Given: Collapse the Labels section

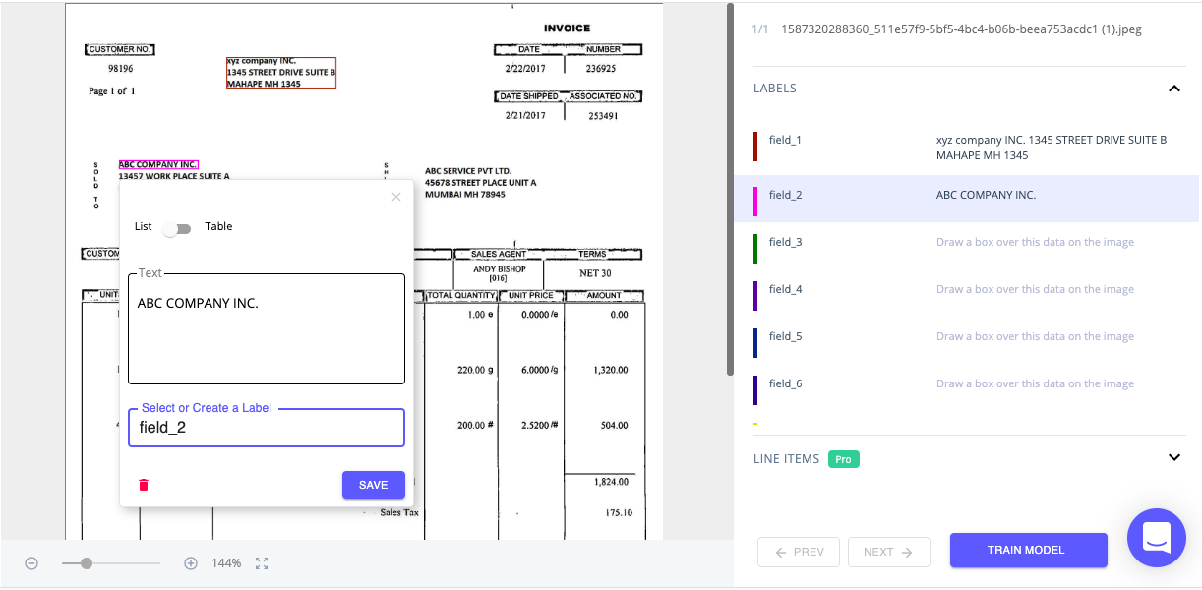Looking at the screenshot, I should tap(1173, 88).
